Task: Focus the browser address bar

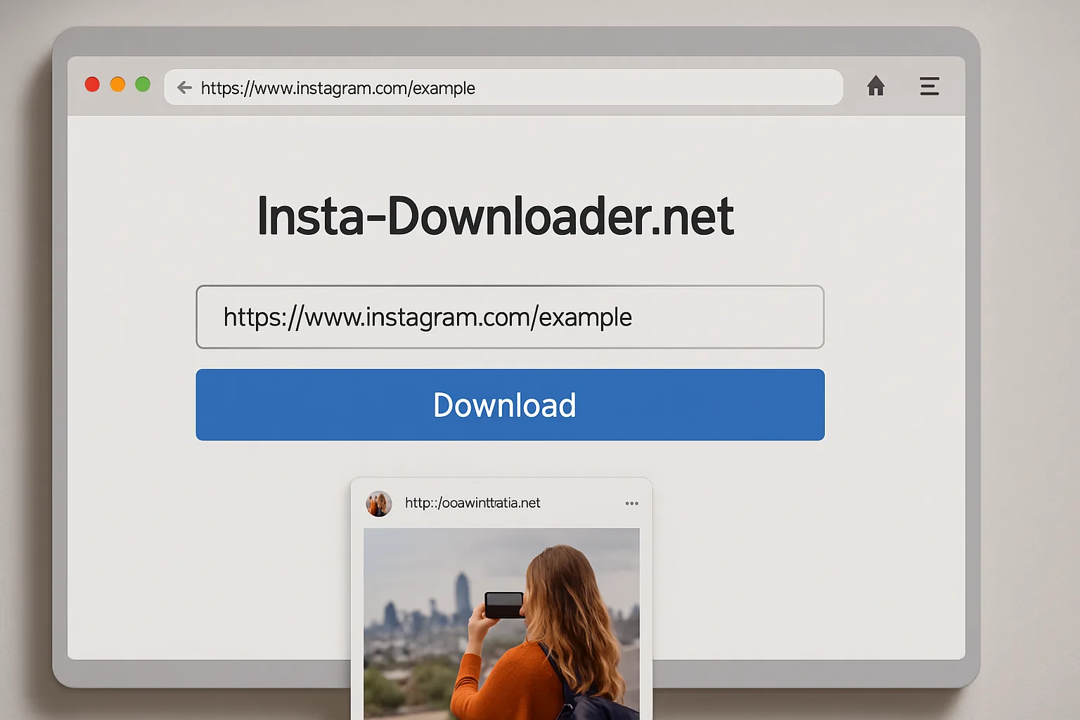Action: [x=503, y=87]
